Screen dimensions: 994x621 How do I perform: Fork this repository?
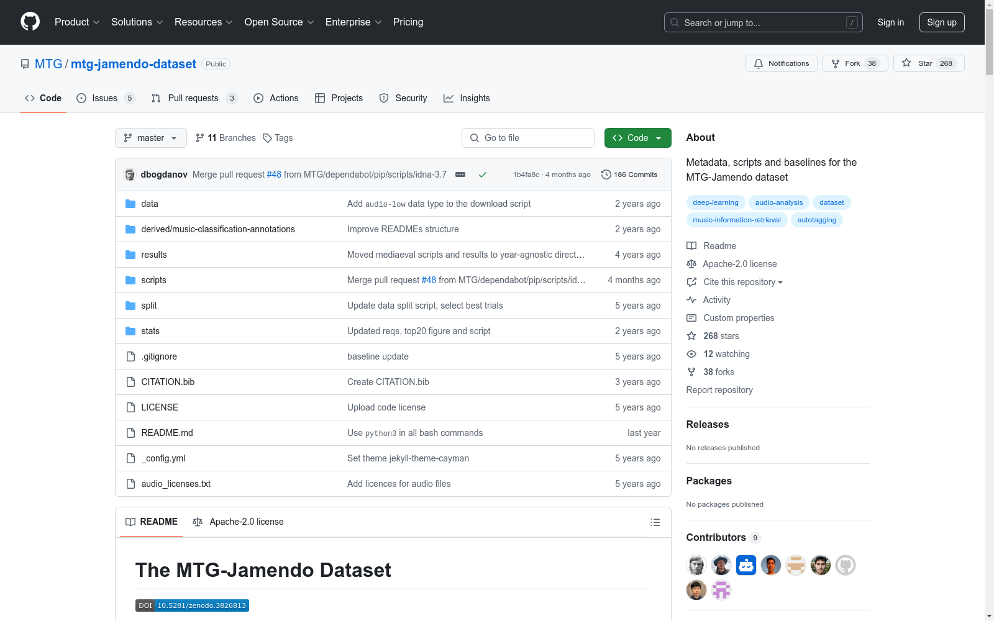[x=855, y=63]
